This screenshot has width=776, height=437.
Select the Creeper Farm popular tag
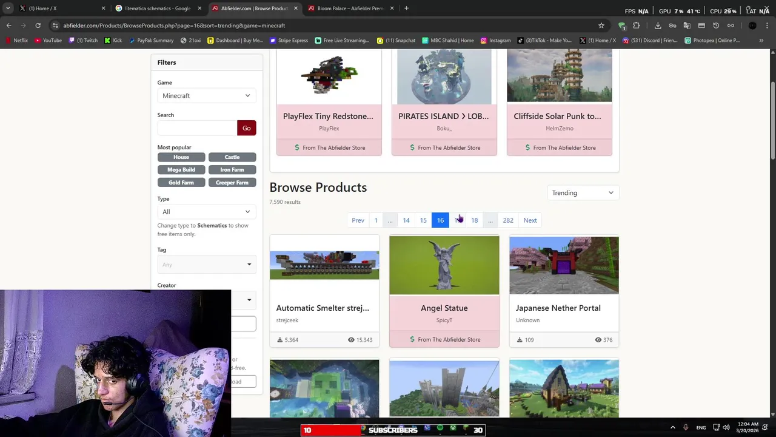point(232,182)
